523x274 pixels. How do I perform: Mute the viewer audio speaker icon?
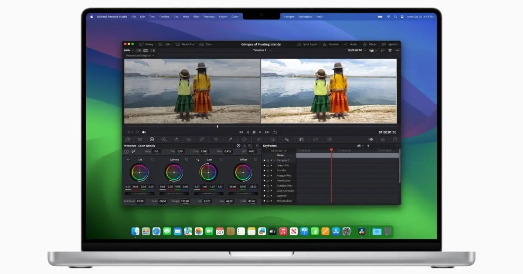point(144,132)
